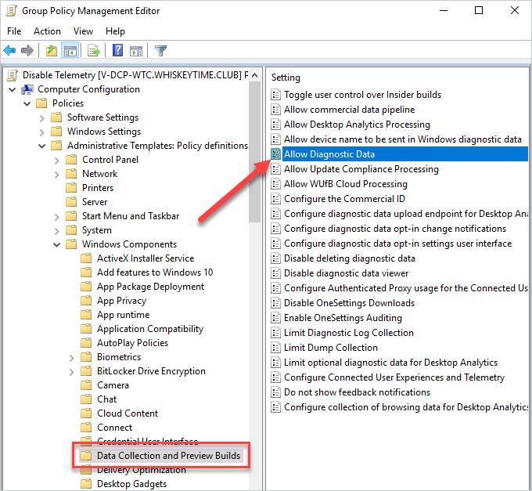
Task: Click the folder icon next to Server
Action: [71, 202]
